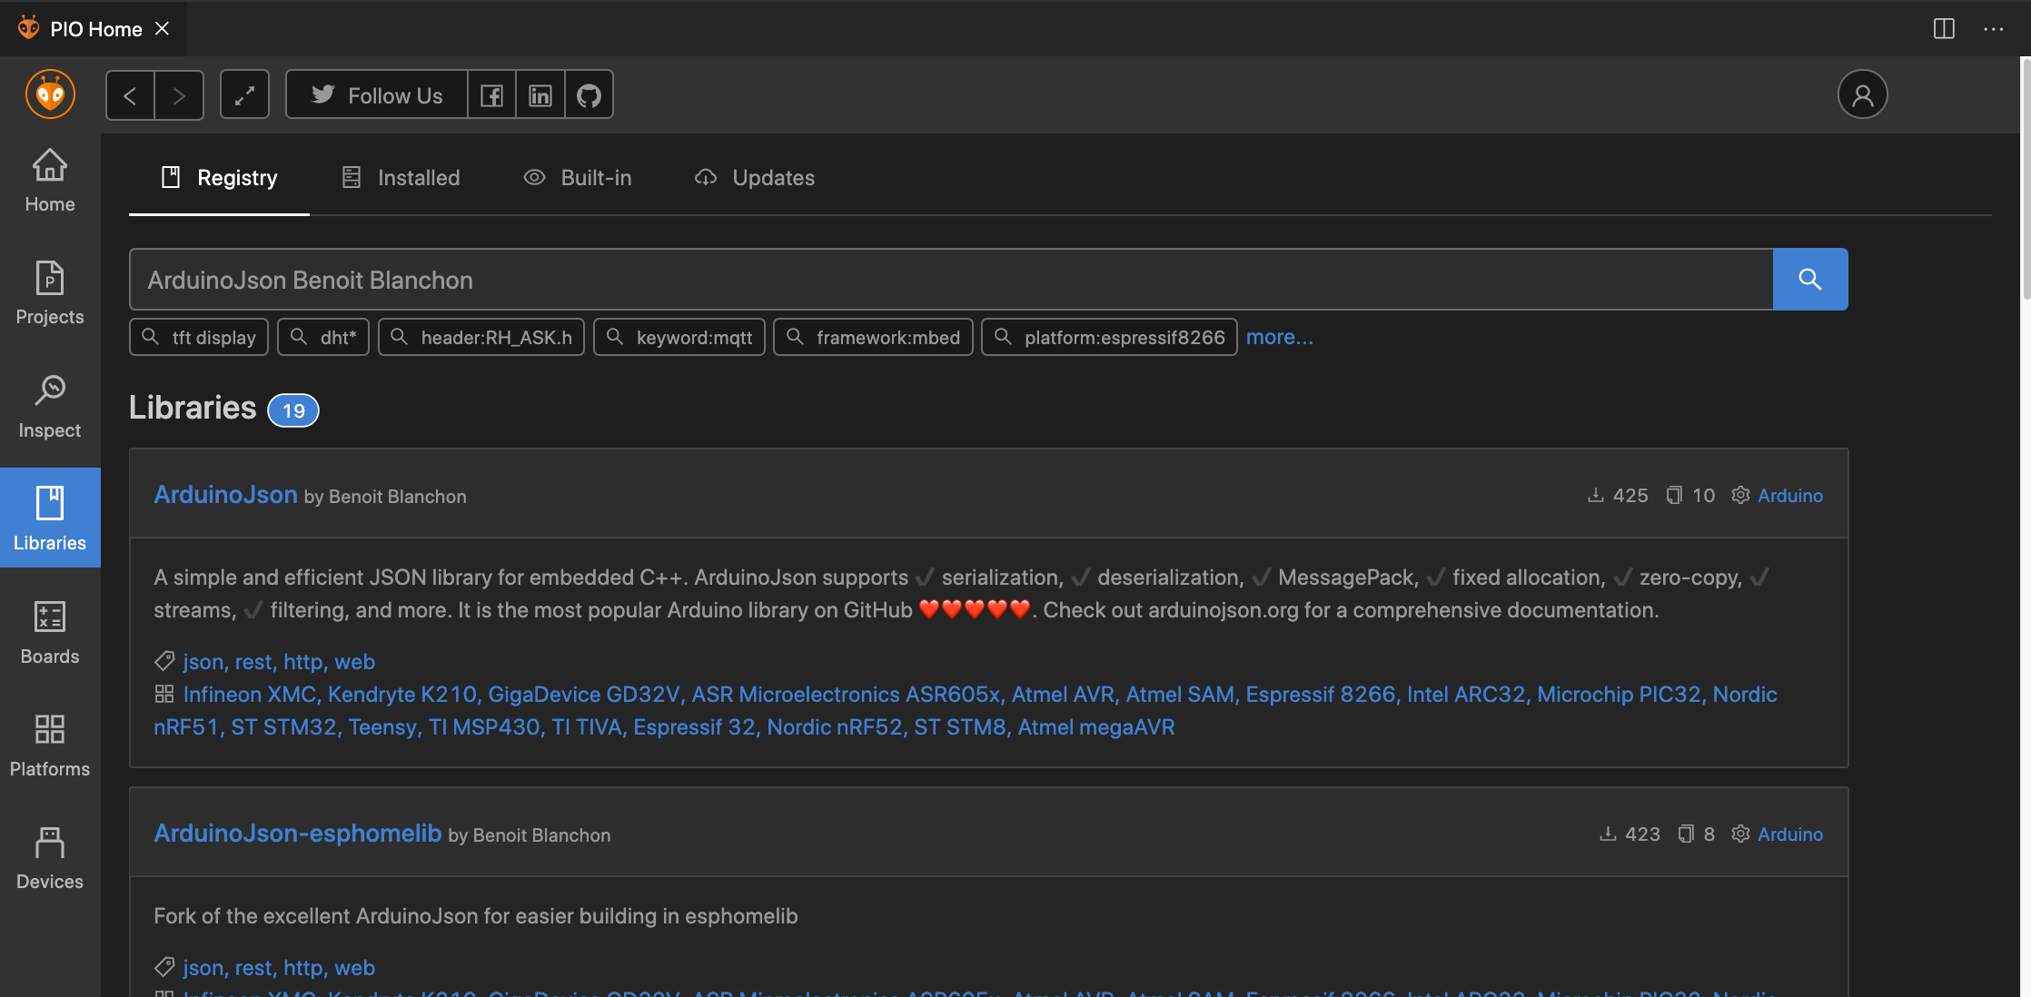Pick the 'header:RH_ASK.h' search suggestion
Viewport: 2031px width, 997px height.
click(481, 337)
